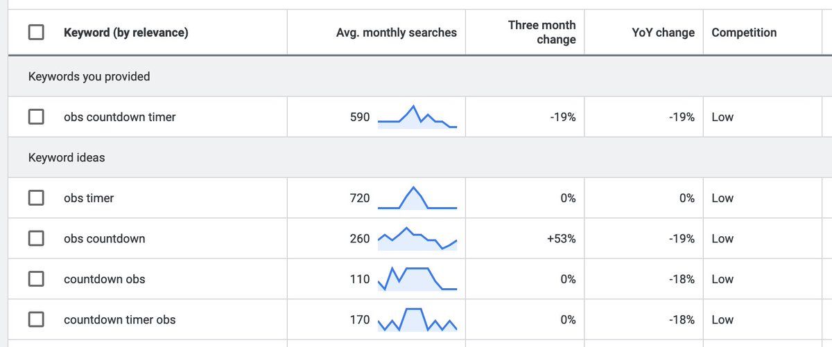Sort by Three month change column
This screenshot has width=832, height=347.
(541, 33)
